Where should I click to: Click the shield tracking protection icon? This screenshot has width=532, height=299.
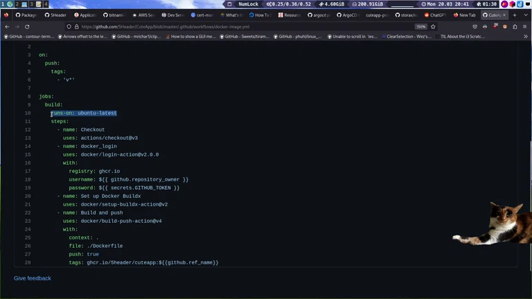tap(69, 27)
